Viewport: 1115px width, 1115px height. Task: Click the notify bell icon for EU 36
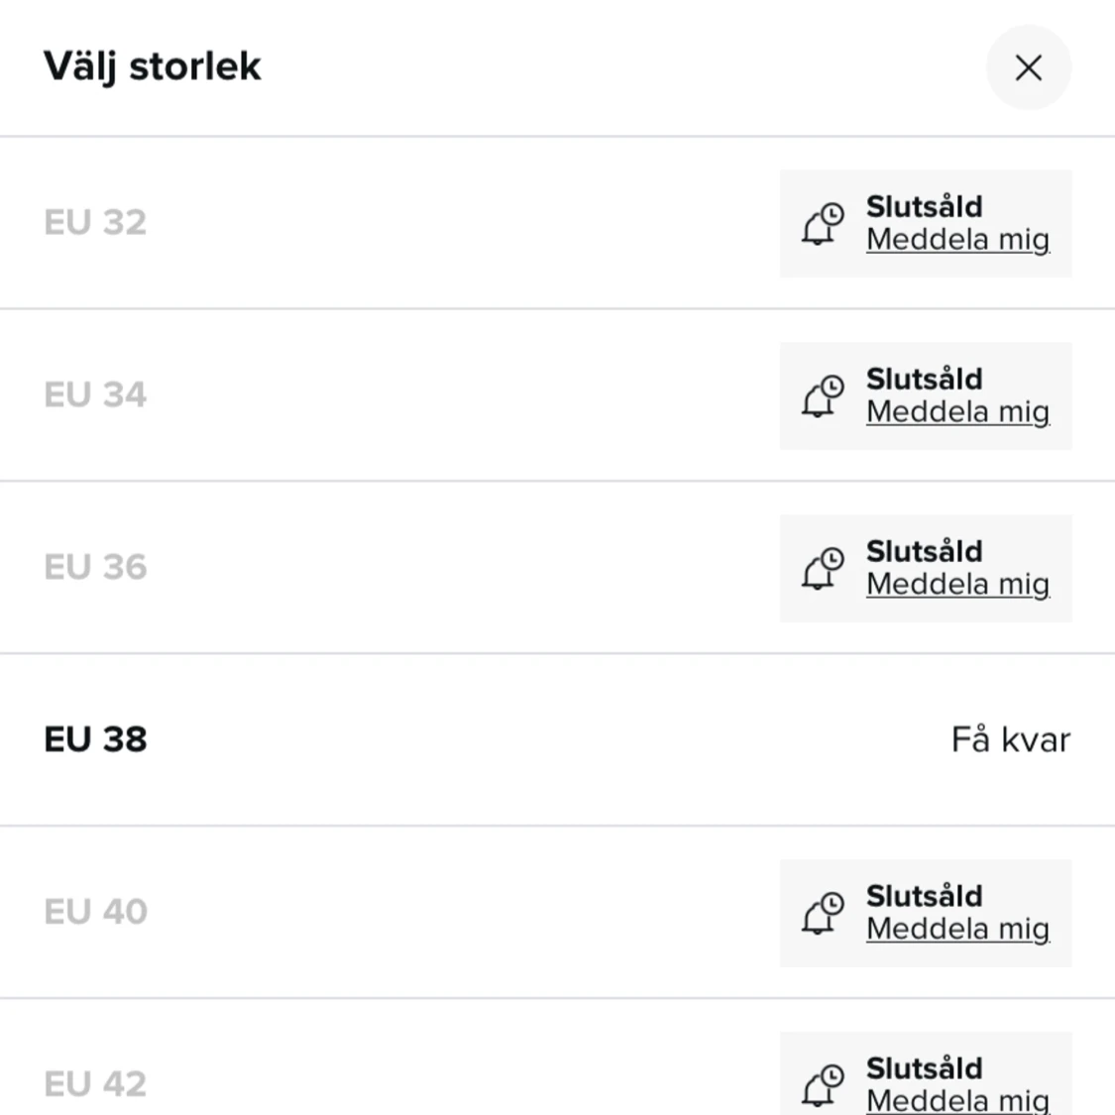point(823,568)
